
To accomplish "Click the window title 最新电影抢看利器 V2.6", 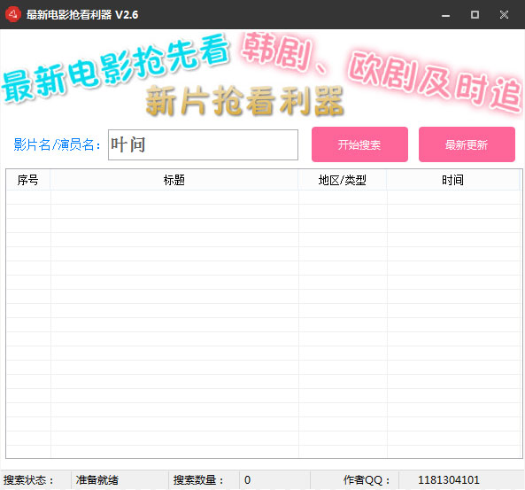I will [82, 15].
